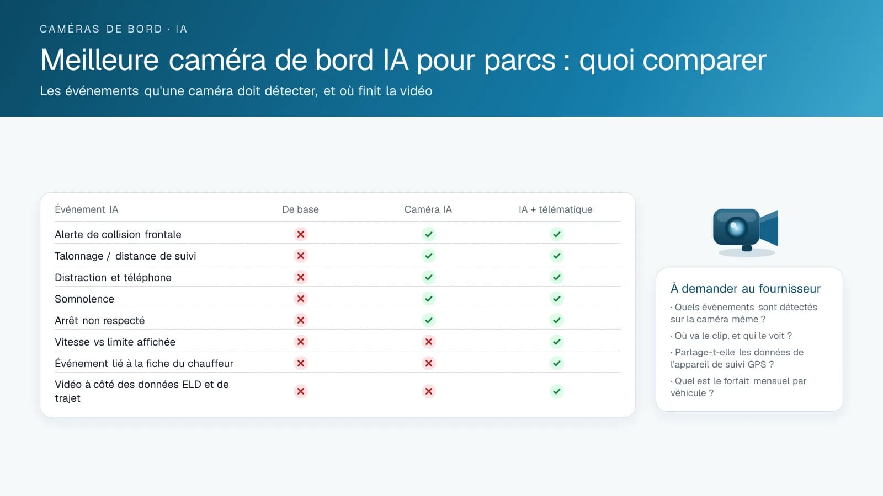Click green check for Événement lié à la fiche du chauffeur

[557, 363]
